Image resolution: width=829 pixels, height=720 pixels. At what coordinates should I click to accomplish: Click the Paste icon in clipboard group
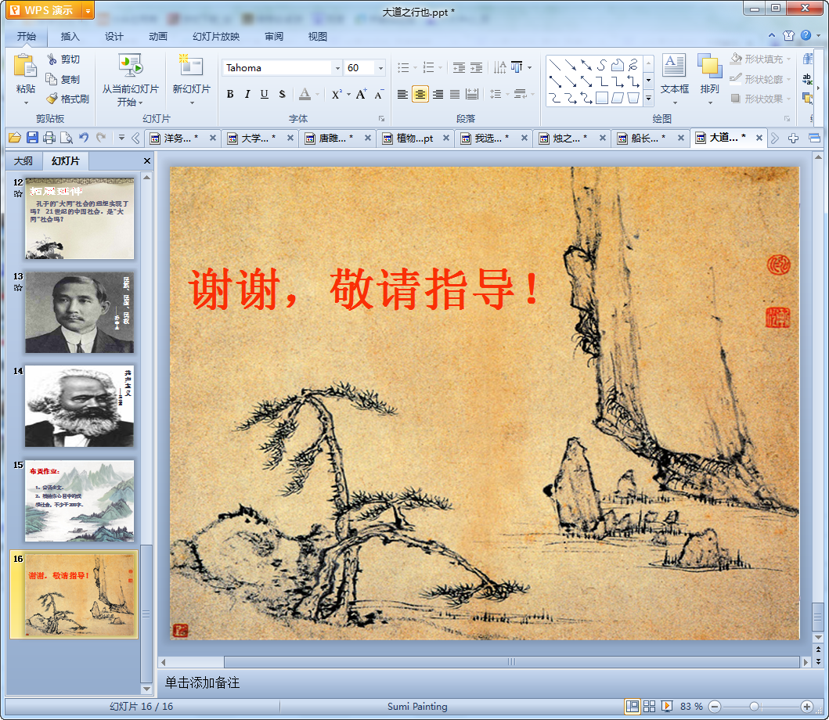coord(25,67)
